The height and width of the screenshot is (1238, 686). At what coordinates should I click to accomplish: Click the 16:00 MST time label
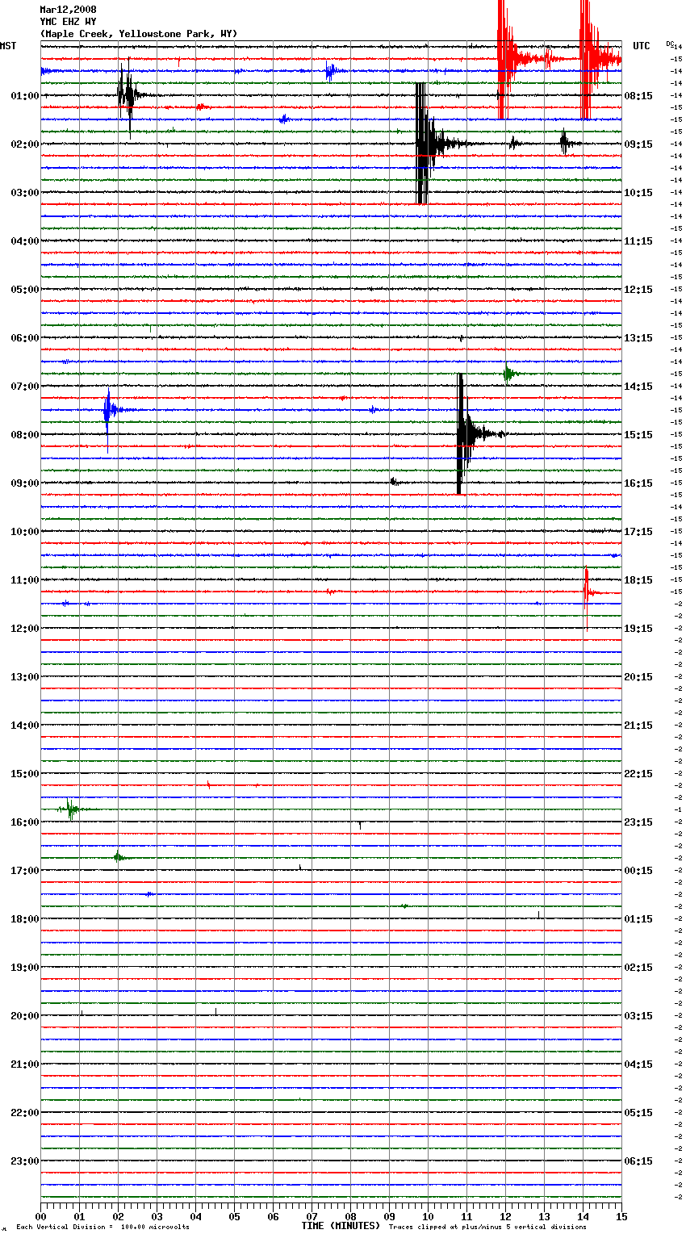click(24, 822)
